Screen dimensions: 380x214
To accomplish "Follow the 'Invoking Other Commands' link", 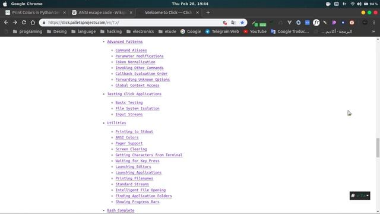I will 140,68.
